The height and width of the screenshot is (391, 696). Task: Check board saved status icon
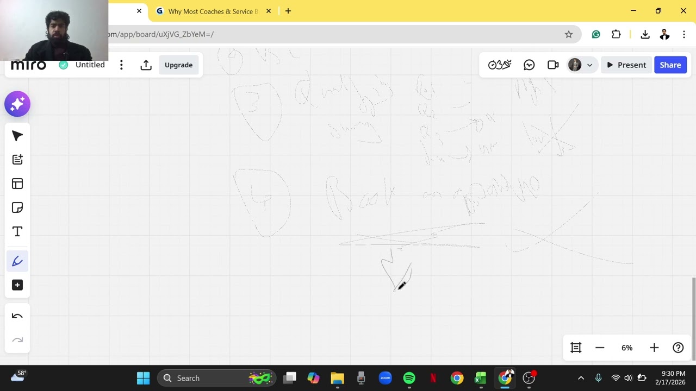click(x=64, y=65)
